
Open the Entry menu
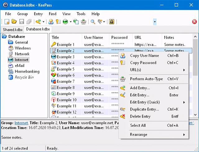(x=38, y=14)
